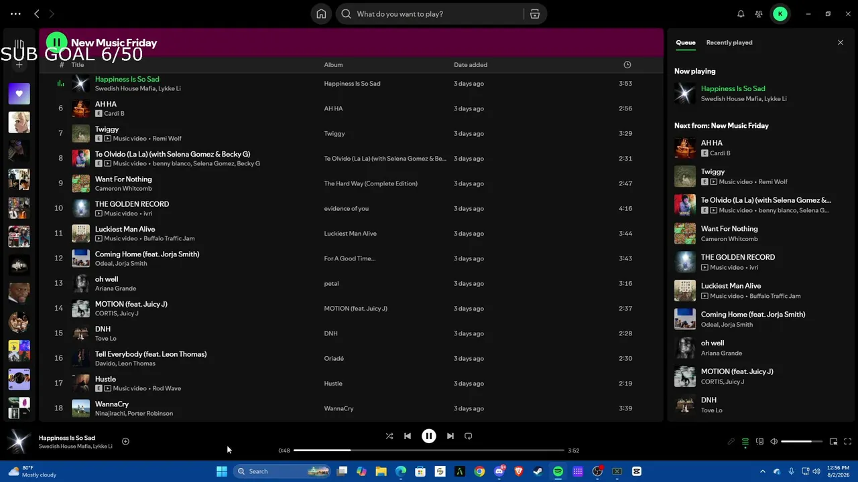
Task: Select 'THE GOLDEN RECORD' in the queue panel
Action: 738,257
